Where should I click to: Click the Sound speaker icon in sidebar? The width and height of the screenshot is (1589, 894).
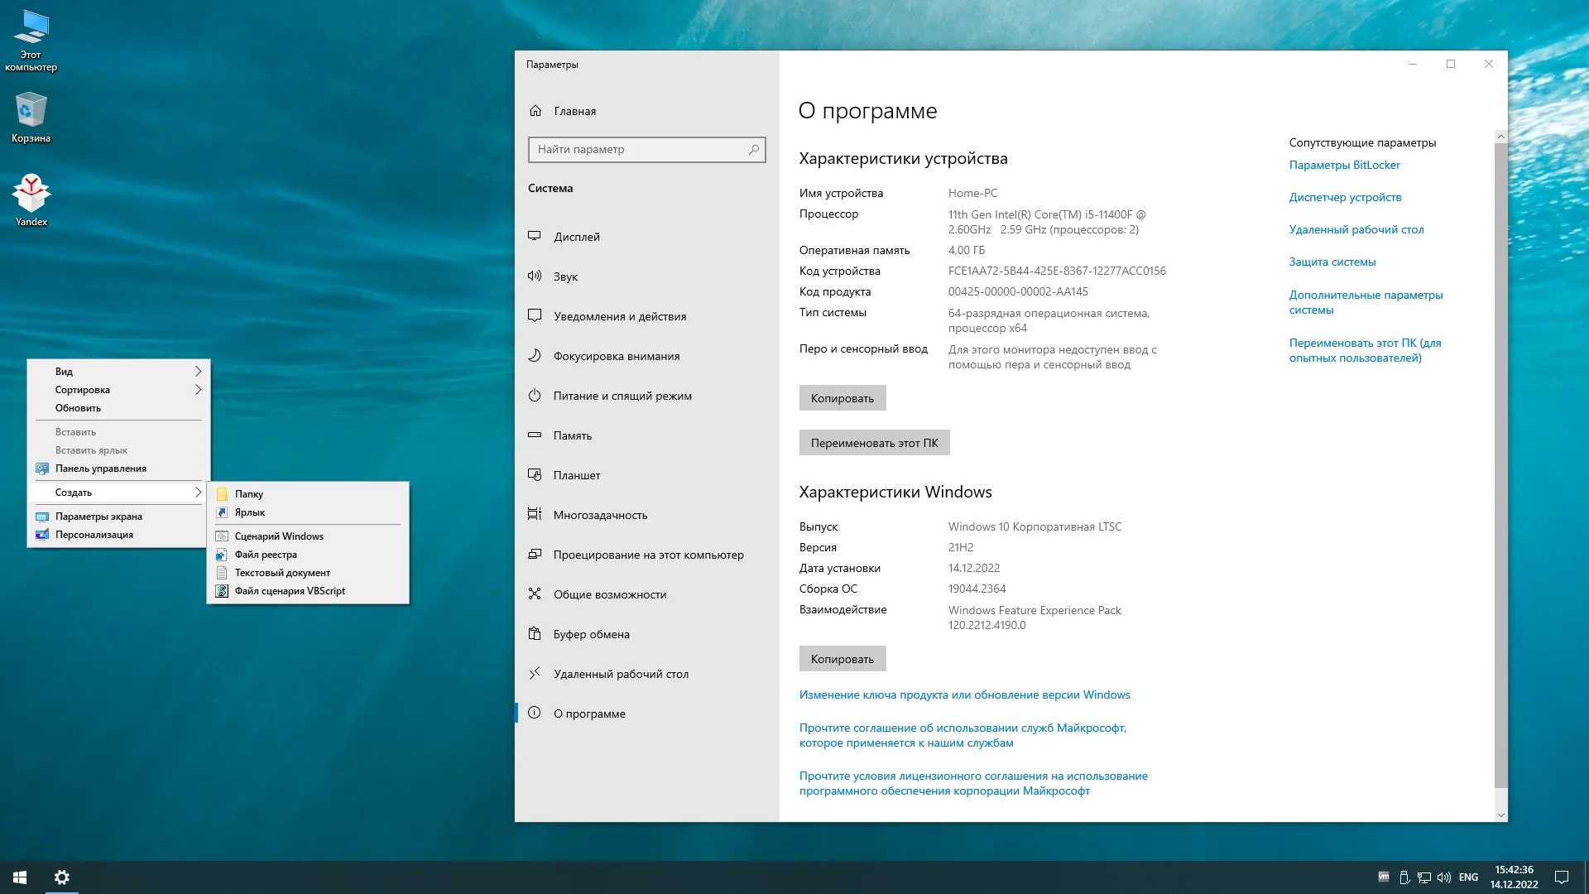point(535,276)
